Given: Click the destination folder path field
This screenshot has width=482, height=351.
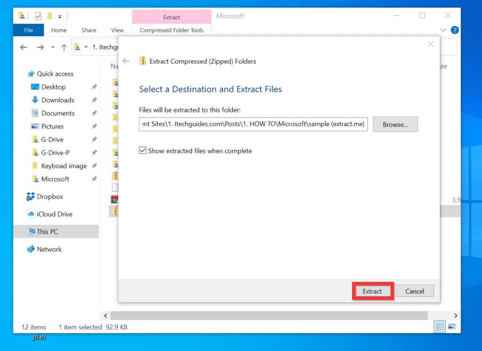Looking at the screenshot, I should (253, 124).
